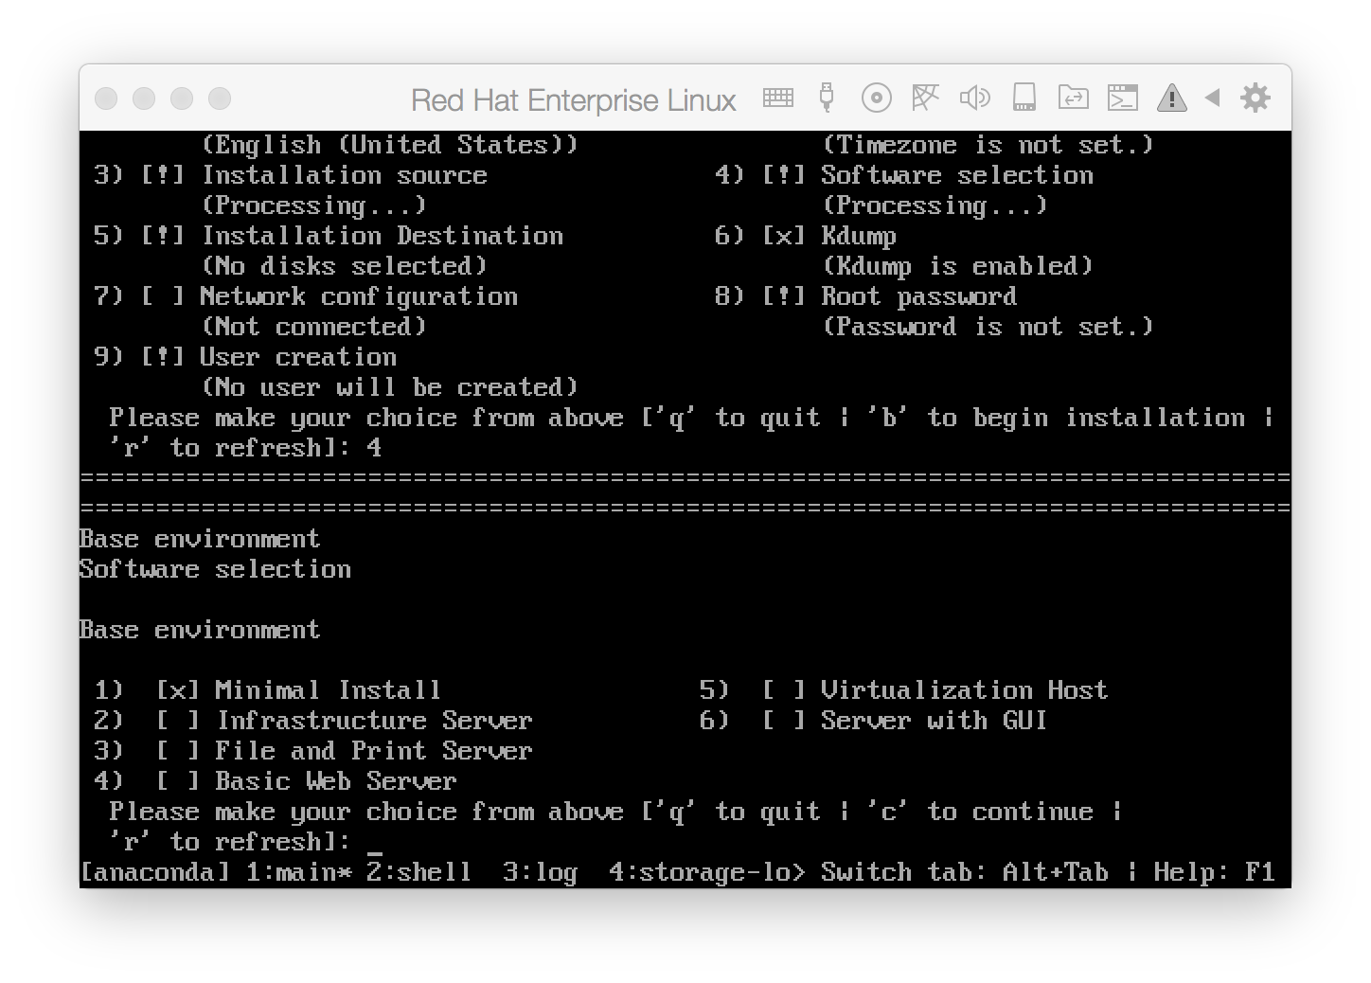
Task: Click the fourth gray title bar button
Action: tap(220, 98)
